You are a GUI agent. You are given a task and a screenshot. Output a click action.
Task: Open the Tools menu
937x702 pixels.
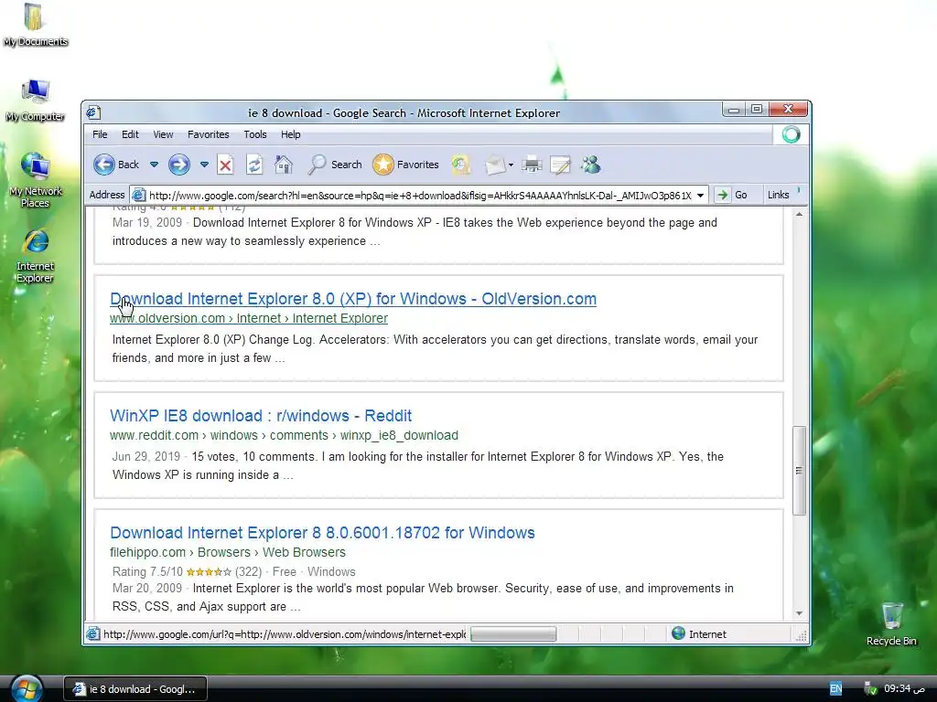(x=255, y=134)
